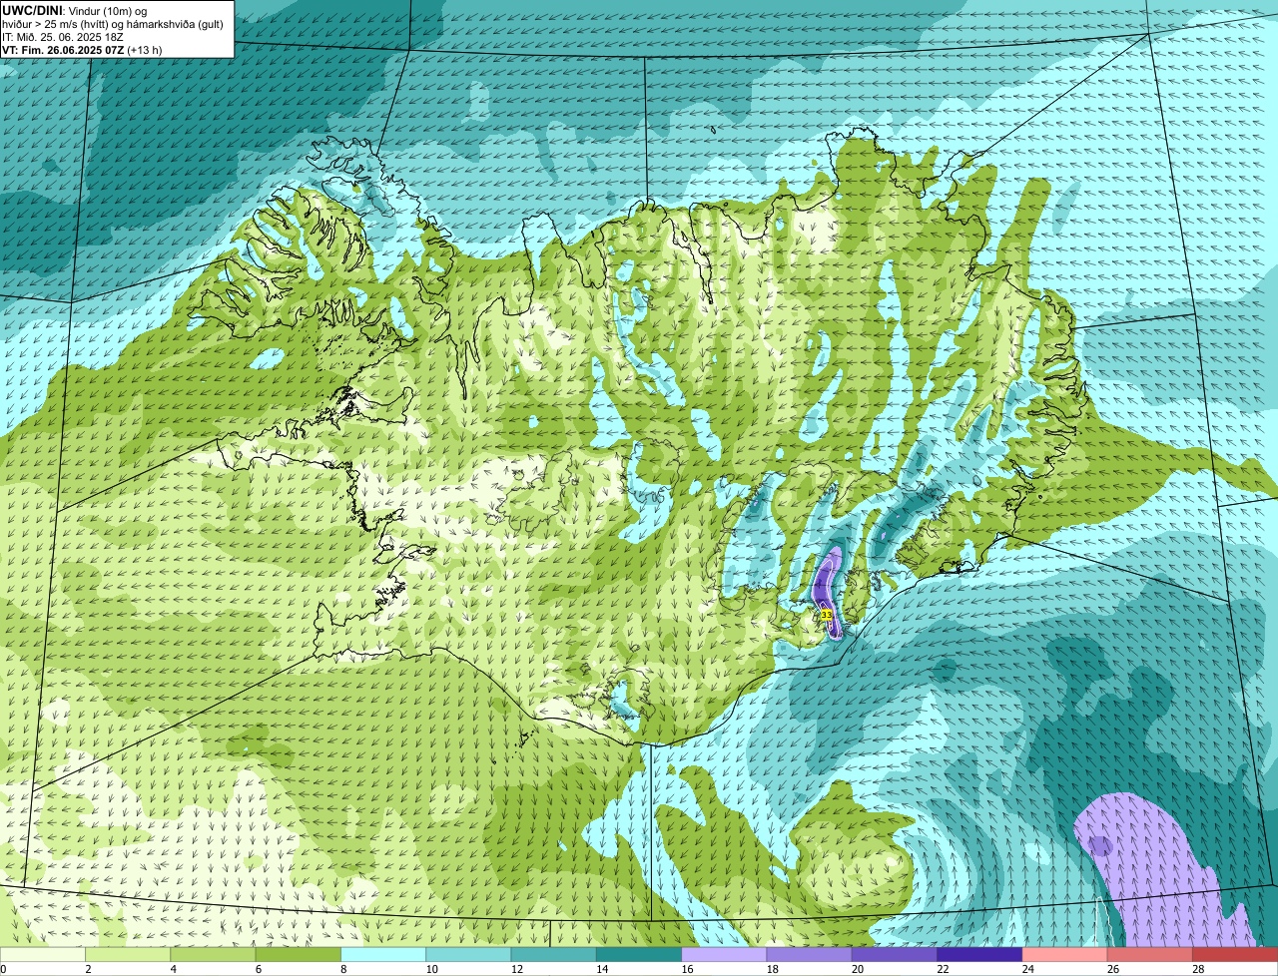Click the scale label '14'
1278x976 pixels.
click(x=600, y=969)
